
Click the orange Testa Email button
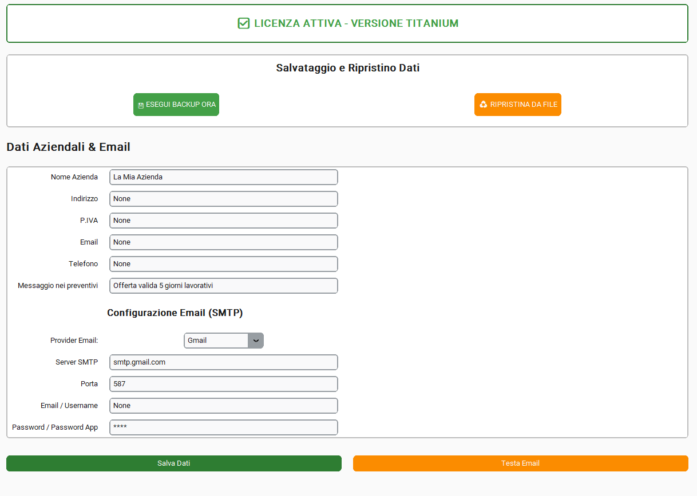click(x=520, y=463)
